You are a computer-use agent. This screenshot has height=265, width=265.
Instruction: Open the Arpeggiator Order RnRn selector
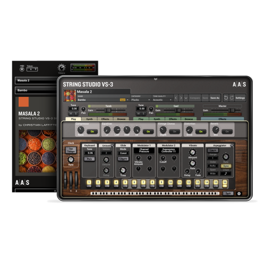click(212, 166)
